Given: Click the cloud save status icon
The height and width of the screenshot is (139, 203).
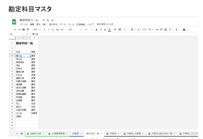Looking at the screenshot, I should tap(52, 20).
